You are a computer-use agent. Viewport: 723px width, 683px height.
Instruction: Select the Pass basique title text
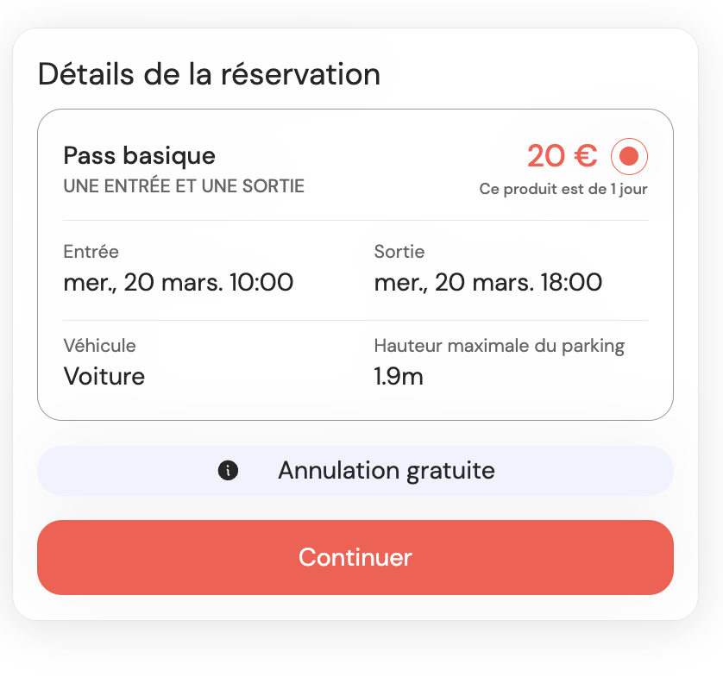(x=139, y=156)
